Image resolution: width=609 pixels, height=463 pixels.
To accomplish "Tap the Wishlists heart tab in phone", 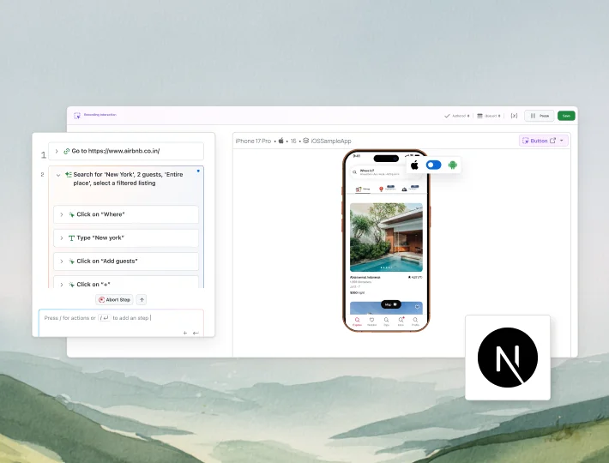I will click(371, 322).
